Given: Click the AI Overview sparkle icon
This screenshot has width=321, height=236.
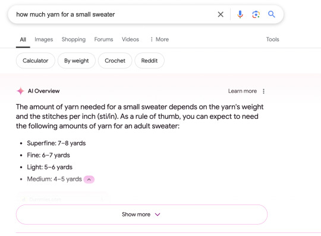Looking at the screenshot, I should click(x=20, y=91).
